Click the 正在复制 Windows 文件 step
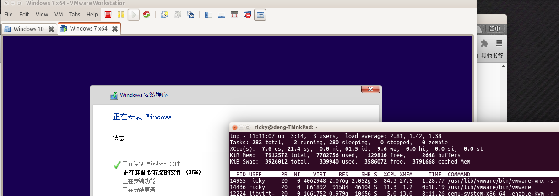 (x=152, y=164)
